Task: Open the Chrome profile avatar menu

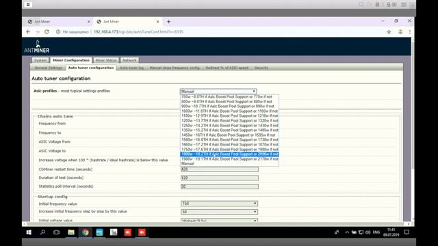Action: (400, 32)
